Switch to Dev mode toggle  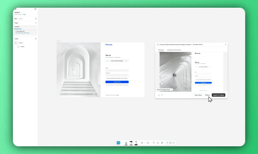173,143
